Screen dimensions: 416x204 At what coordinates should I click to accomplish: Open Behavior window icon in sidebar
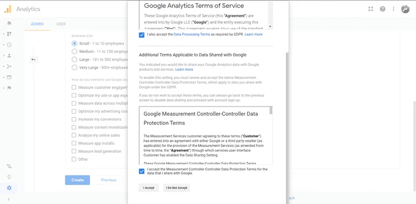9,77
